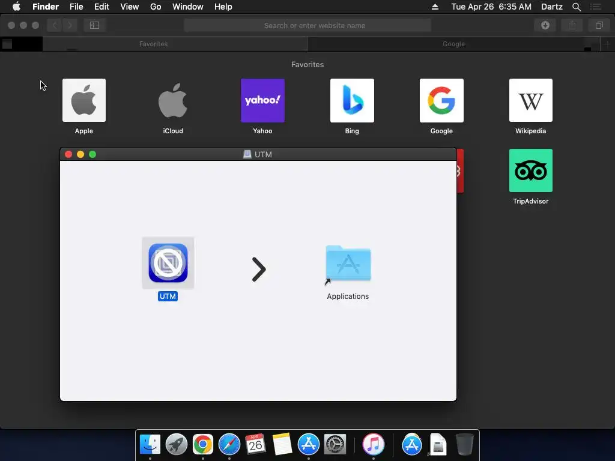Screen dimensions: 615x461
Task: Click Safari's share button
Action: tap(572, 25)
